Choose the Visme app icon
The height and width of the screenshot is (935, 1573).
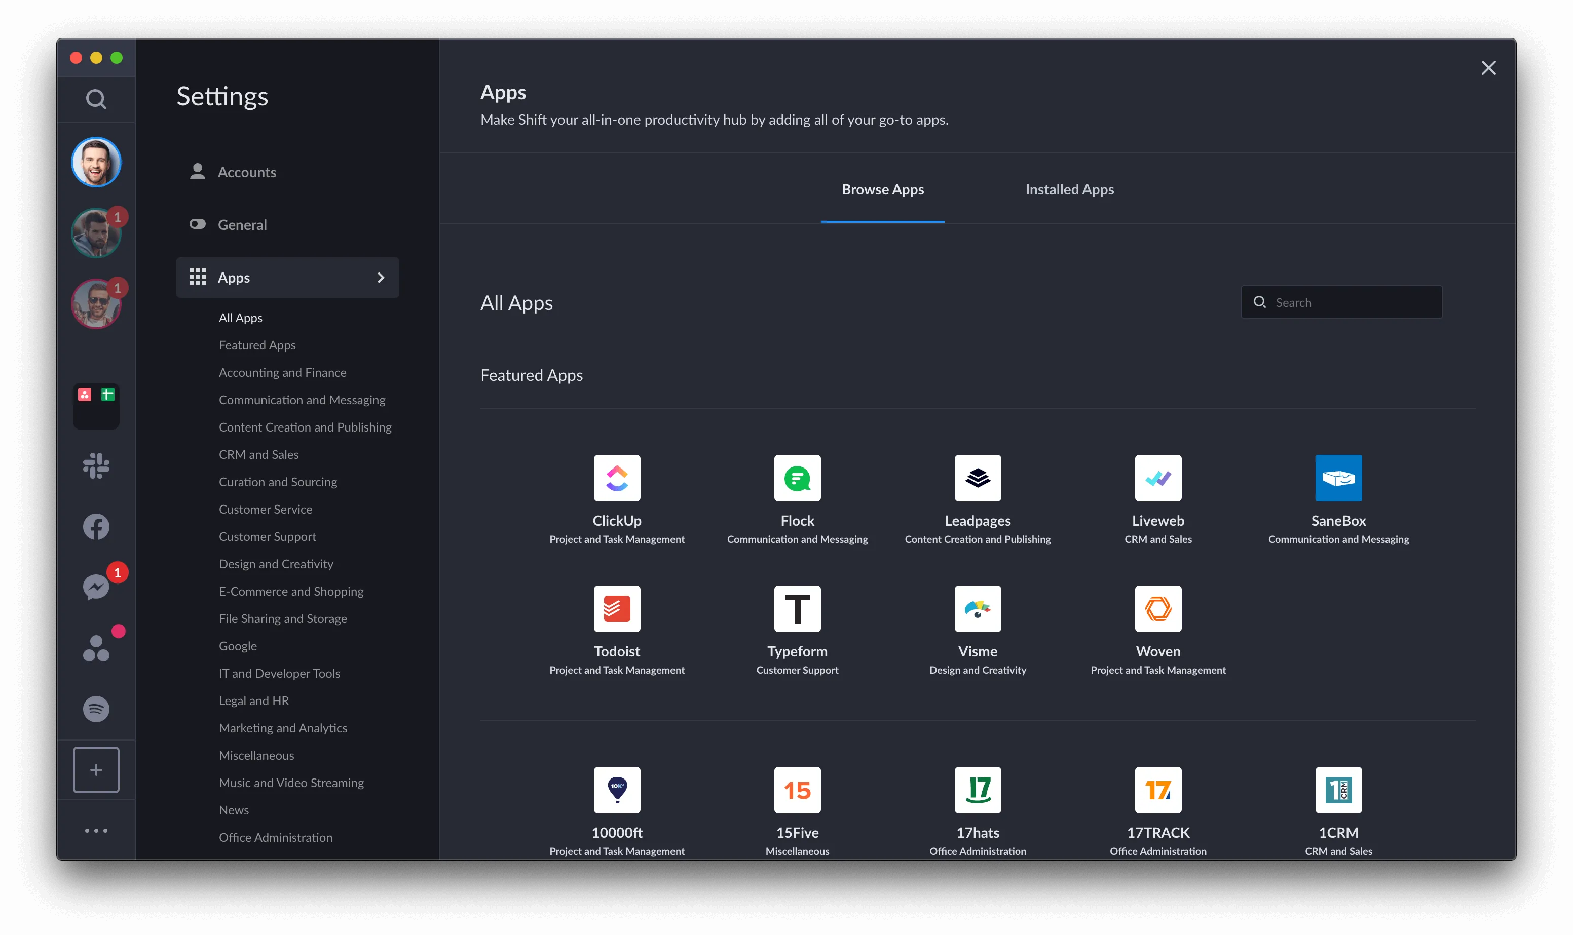pos(978,609)
